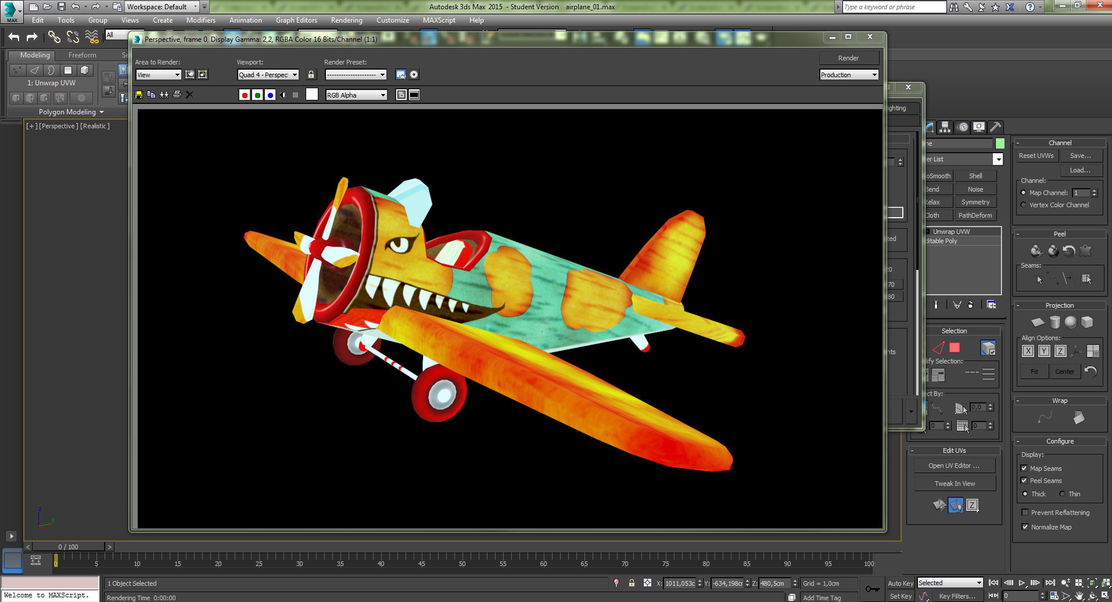This screenshot has height=602, width=1112.
Task: Open the Viewport selection dropdown
Action: 268,75
